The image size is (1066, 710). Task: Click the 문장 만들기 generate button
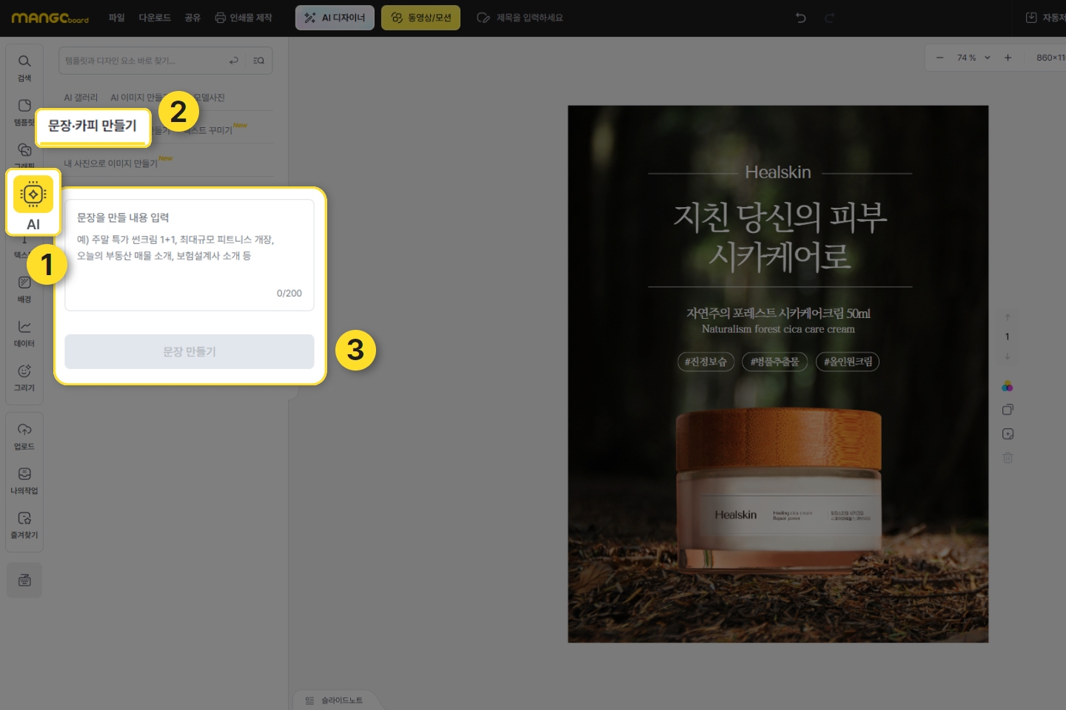[x=190, y=352]
